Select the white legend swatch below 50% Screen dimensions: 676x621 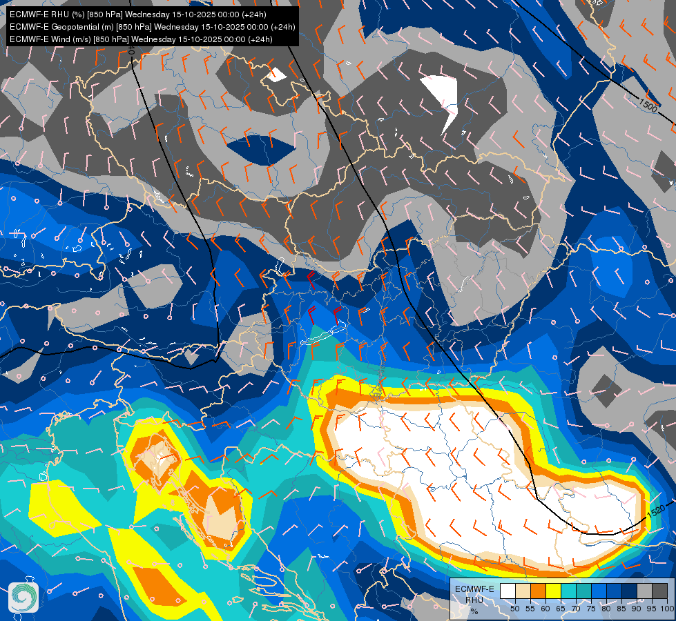508,591
